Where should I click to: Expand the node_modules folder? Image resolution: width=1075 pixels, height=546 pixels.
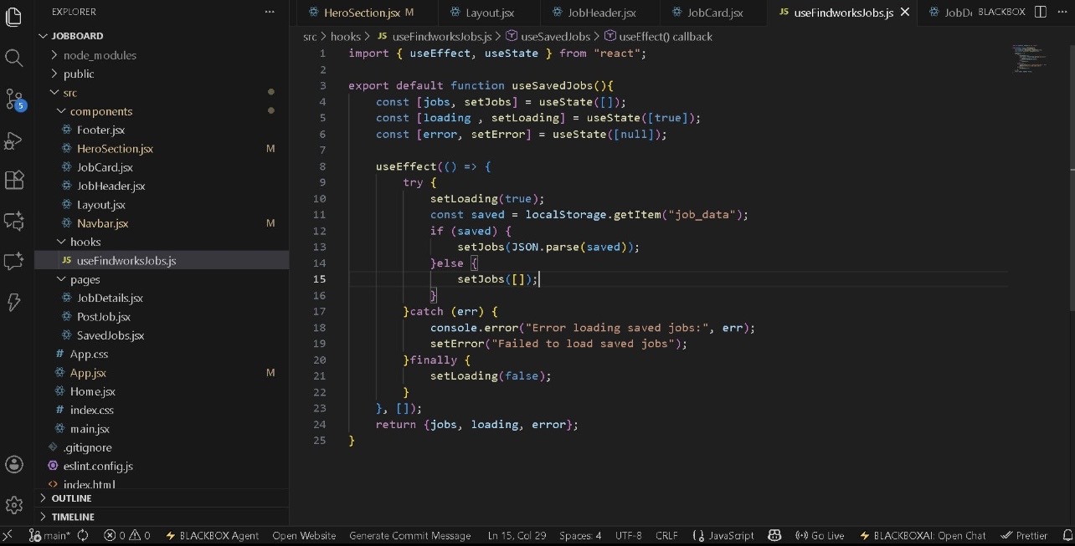pyautogui.click(x=161, y=55)
